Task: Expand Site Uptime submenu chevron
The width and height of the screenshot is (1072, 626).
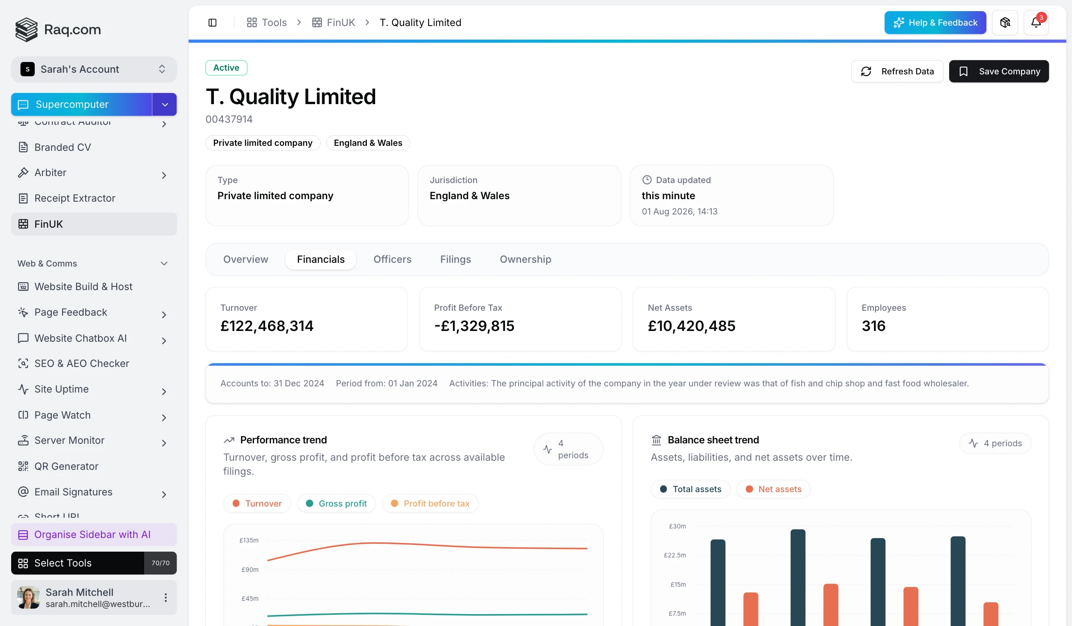Action: pyautogui.click(x=164, y=392)
